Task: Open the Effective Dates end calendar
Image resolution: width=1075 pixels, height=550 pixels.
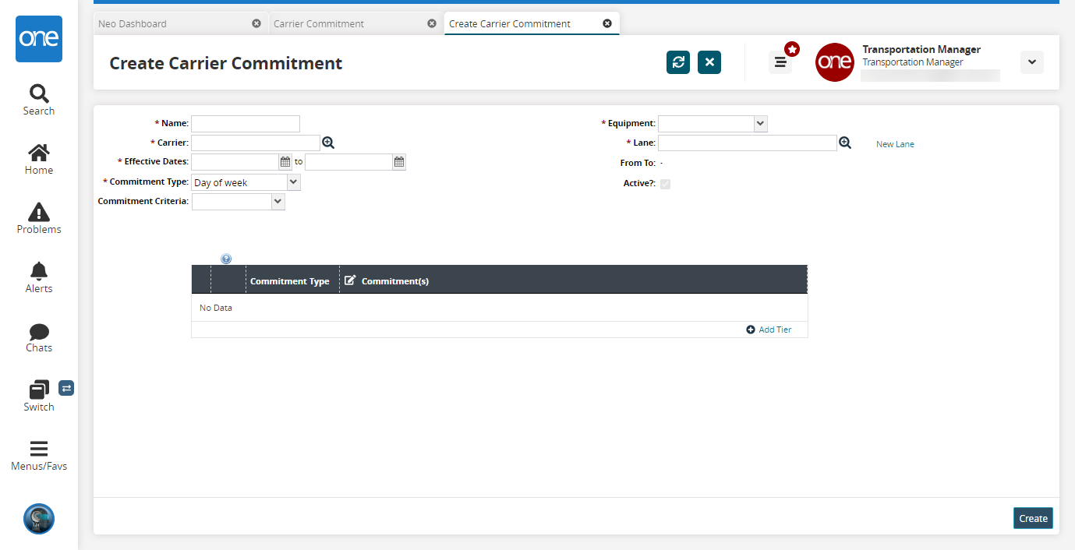Action: [x=399, y=162]
